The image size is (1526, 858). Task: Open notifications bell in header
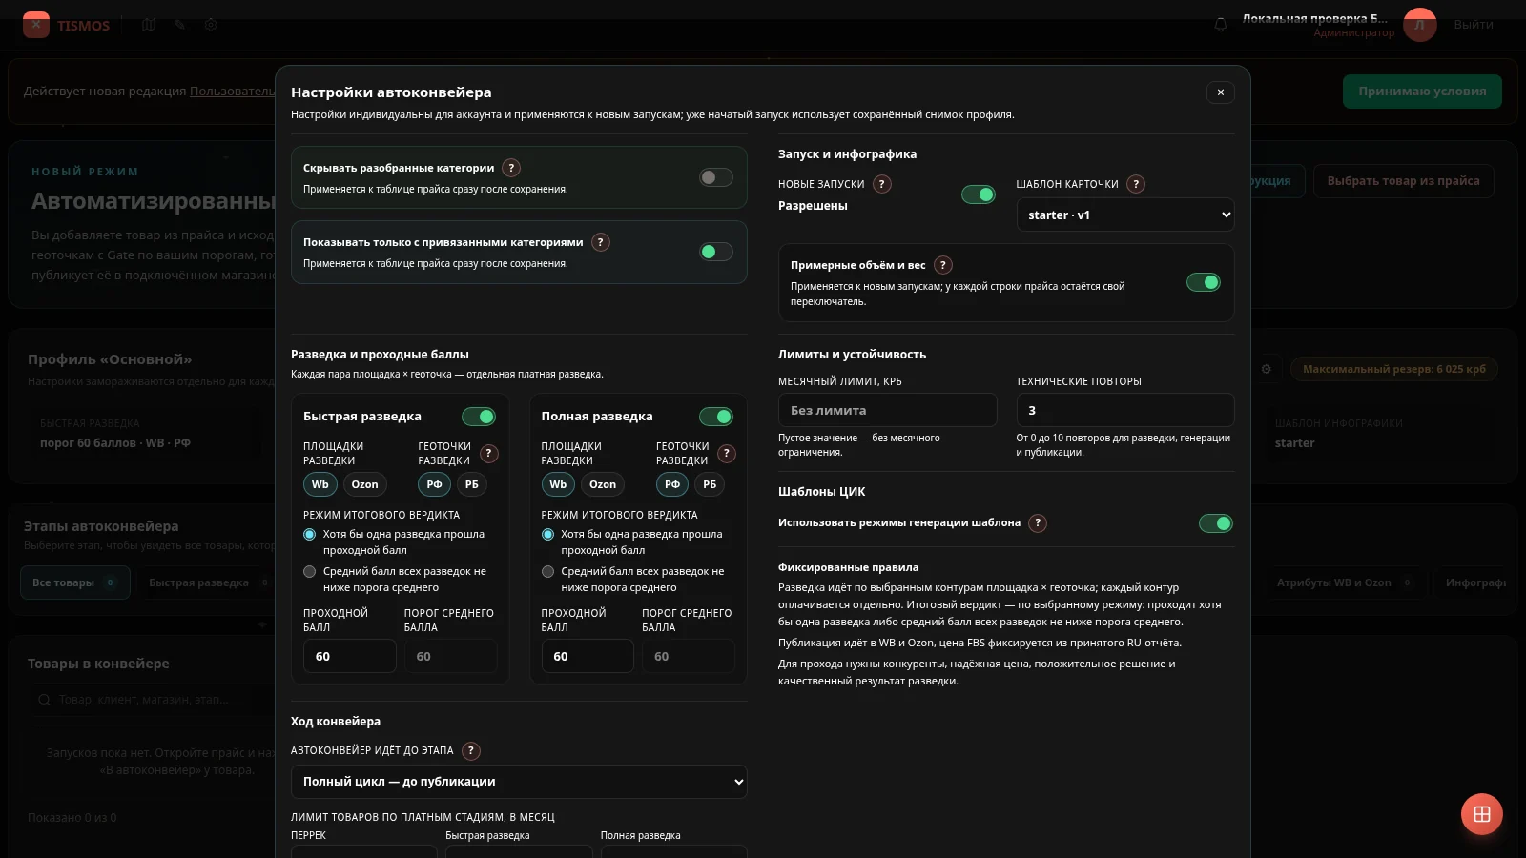1220,25
